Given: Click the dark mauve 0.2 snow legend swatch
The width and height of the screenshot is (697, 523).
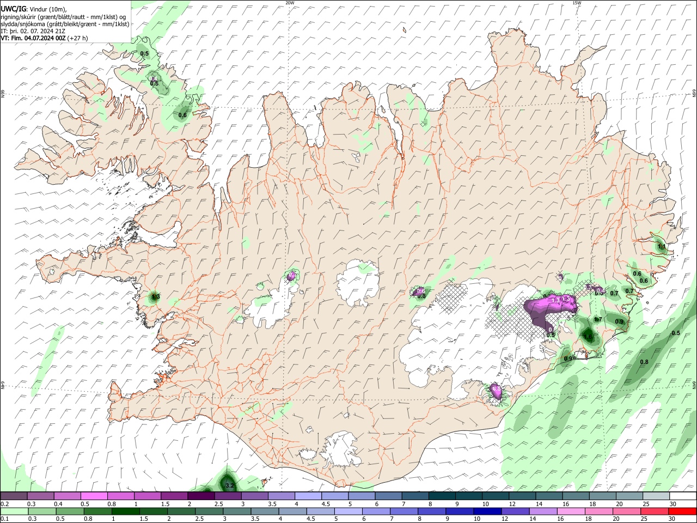Looking at the screenshot, I should (x=14, y=496).
